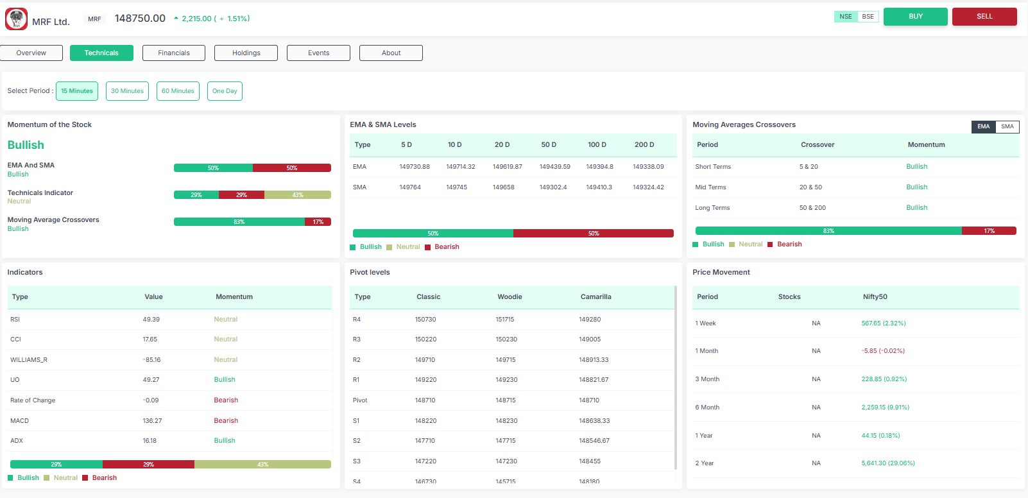Click the 3 Month period row label
This screenshot has width=1028, height=498.
pos(707,379)
